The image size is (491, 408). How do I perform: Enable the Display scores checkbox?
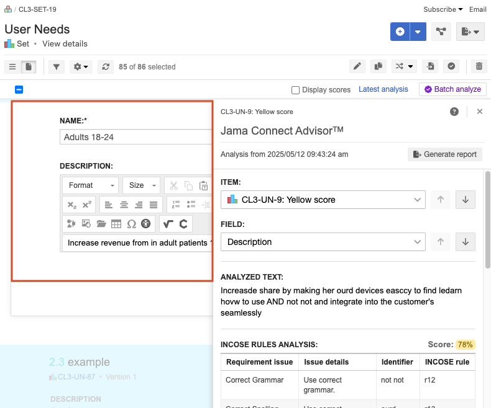pyautogui.click(x=296, y=90)
